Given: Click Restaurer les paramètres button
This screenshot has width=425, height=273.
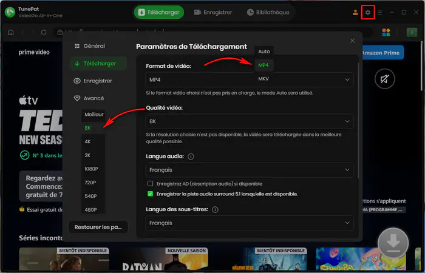Looking at the screenshot, I should click(98, 227).
